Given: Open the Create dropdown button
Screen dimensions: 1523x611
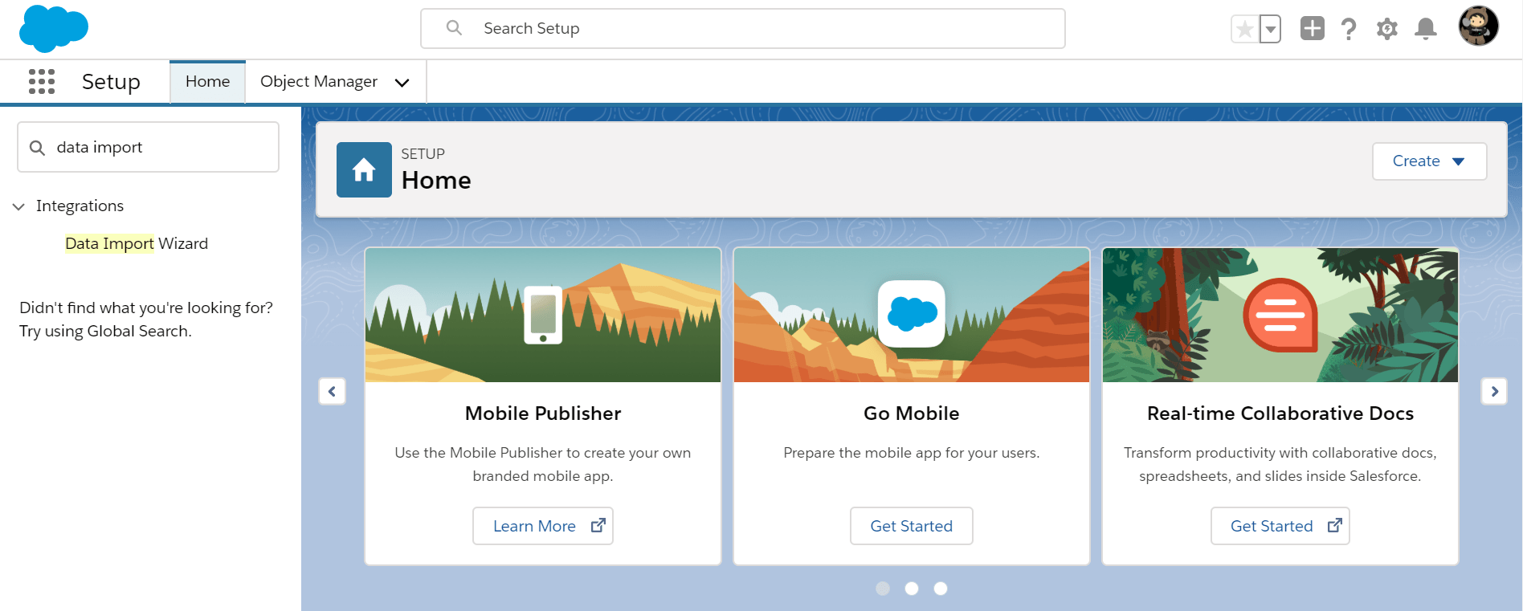Looking at the screenshot, I should [1429, 161].
